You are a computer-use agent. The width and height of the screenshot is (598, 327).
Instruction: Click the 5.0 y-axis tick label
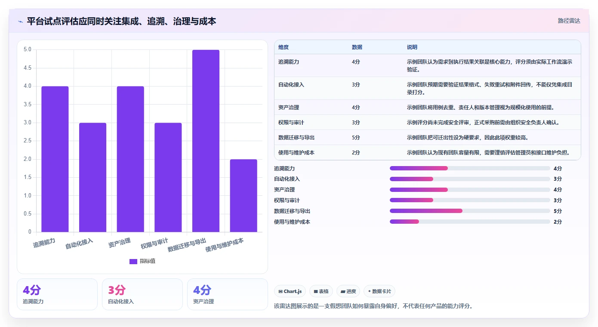(x=27, y=49)
